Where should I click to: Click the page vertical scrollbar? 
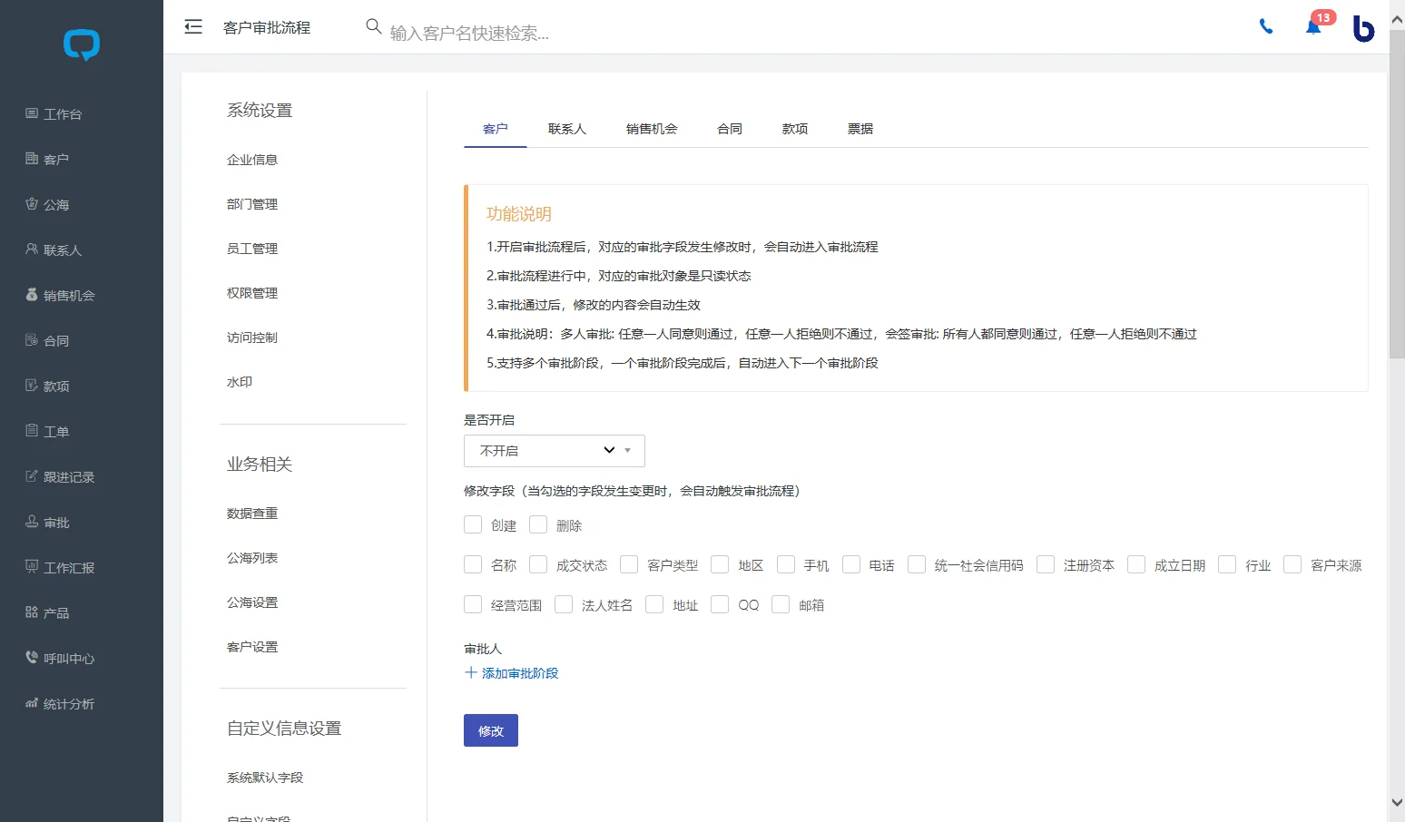[x=1397, y=194]
